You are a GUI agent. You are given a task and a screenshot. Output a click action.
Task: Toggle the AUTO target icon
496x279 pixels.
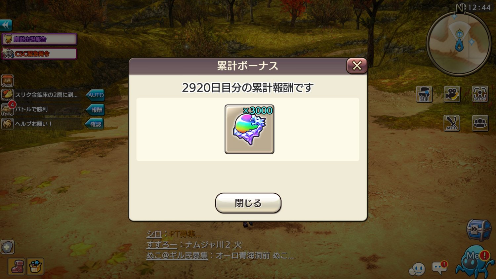pos(480,94)
